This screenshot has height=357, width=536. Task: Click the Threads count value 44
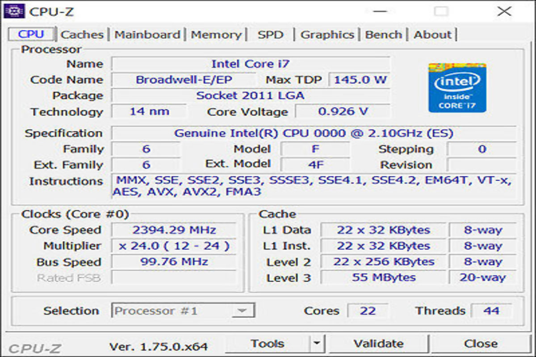[491, 311]
